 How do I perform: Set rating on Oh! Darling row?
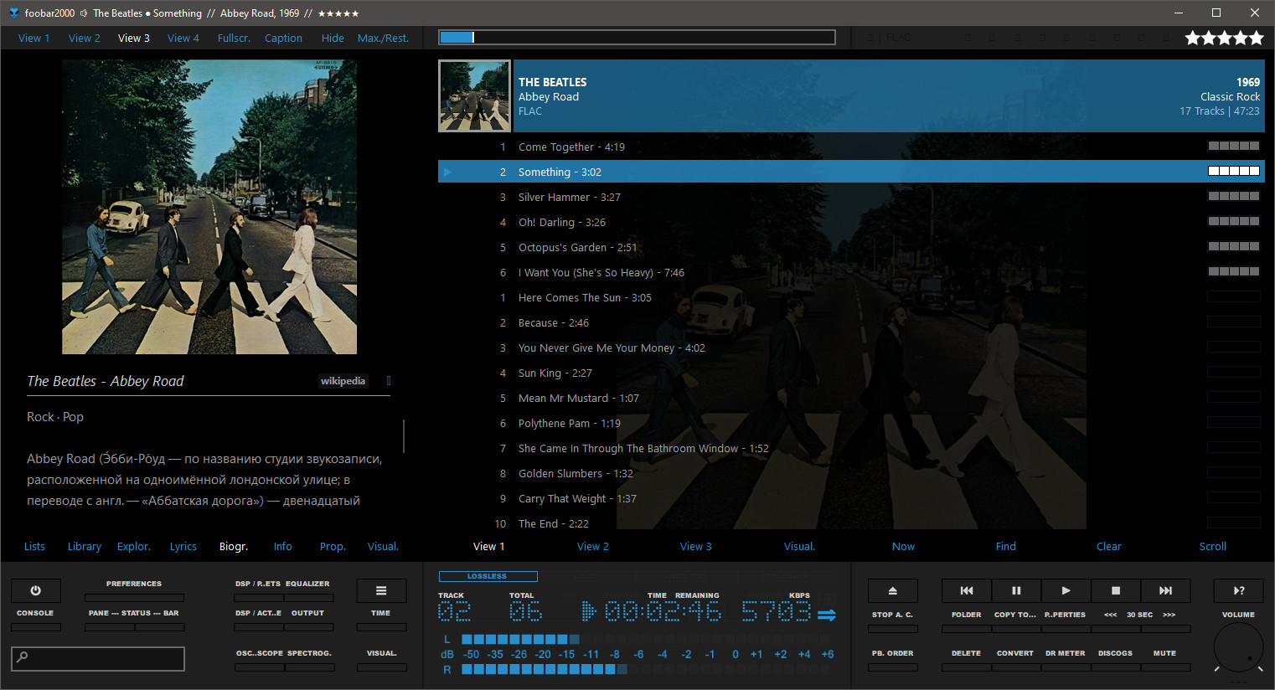(1233, 221)
